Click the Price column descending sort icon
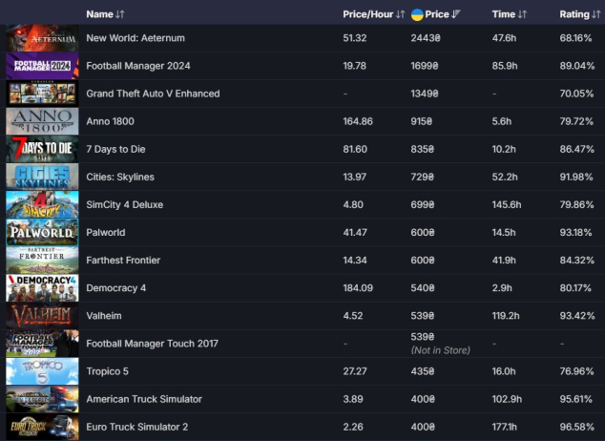This screenshot has height=441, width=605. pyautogui.click(x=456, y=14)
